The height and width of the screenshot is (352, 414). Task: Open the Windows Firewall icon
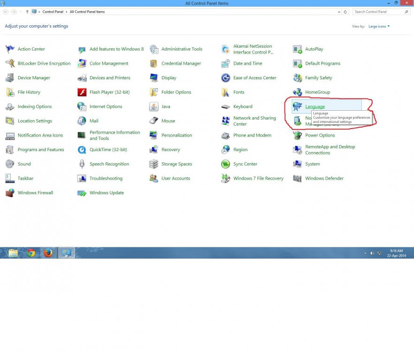10,193
